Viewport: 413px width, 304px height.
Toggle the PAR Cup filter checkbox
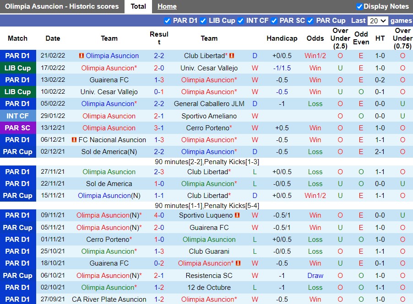pos(310,21)
